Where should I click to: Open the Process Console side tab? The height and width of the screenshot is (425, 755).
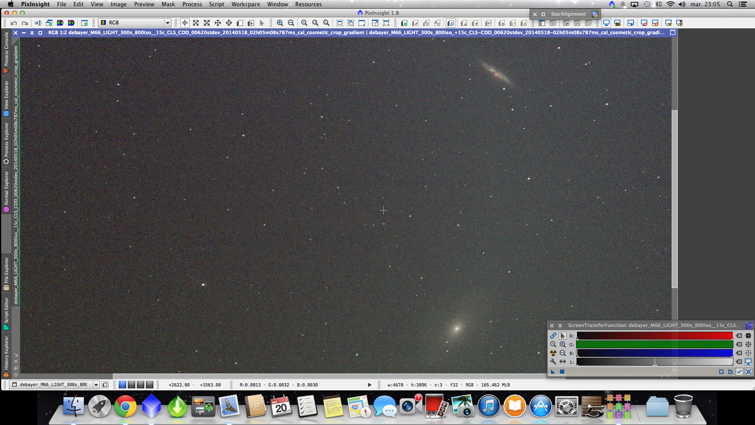click(6, 52)
